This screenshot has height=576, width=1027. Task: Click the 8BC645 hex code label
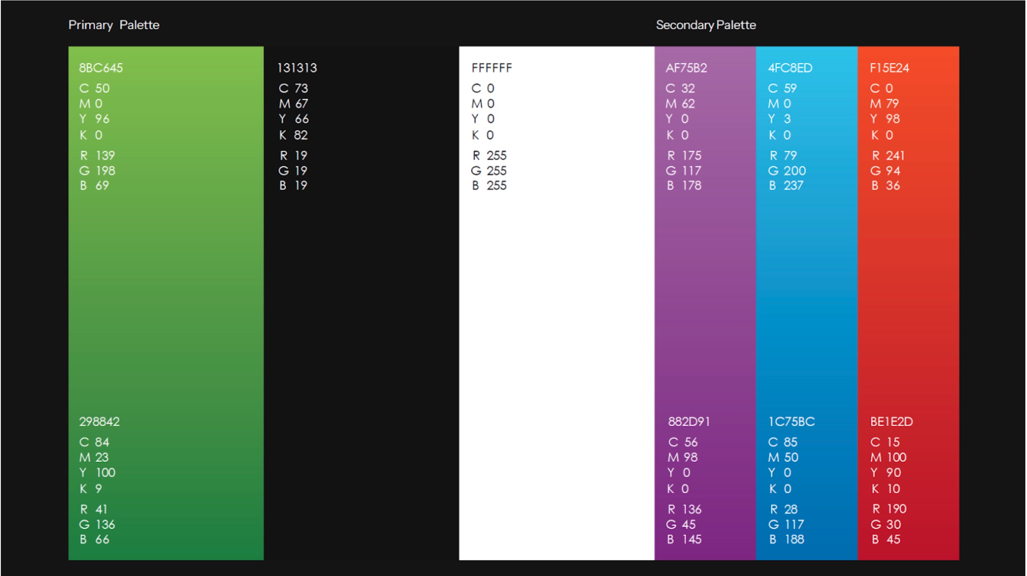(100, 68)
